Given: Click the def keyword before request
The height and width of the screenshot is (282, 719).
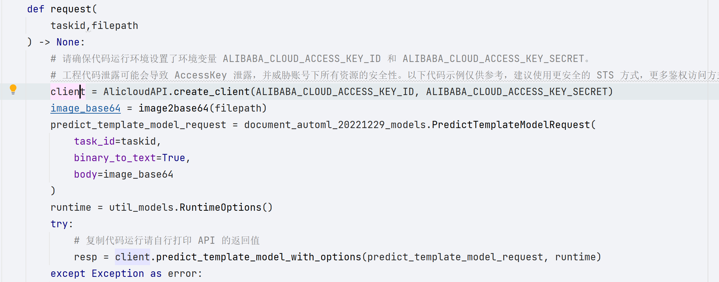Looking at the screenshot, I should tap(36, 9).
